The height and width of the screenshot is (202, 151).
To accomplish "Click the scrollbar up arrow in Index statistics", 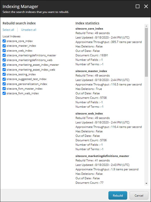I will [x=146, y=26].
